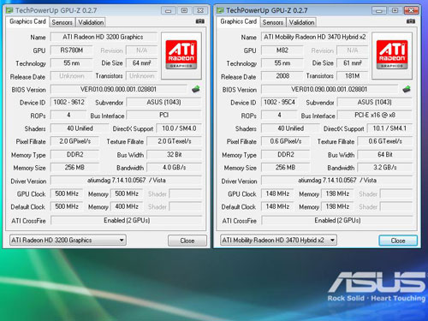Open the ATI Radeon HD 3200 Graphics dropdown
This screenshot has height=321, width=428.
point(68,240)
